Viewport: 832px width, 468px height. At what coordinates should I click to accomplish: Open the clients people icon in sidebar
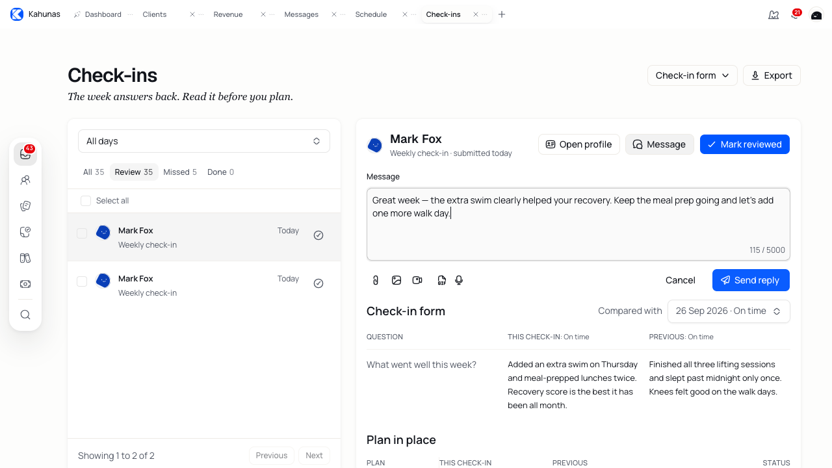[x=25, y=180]
